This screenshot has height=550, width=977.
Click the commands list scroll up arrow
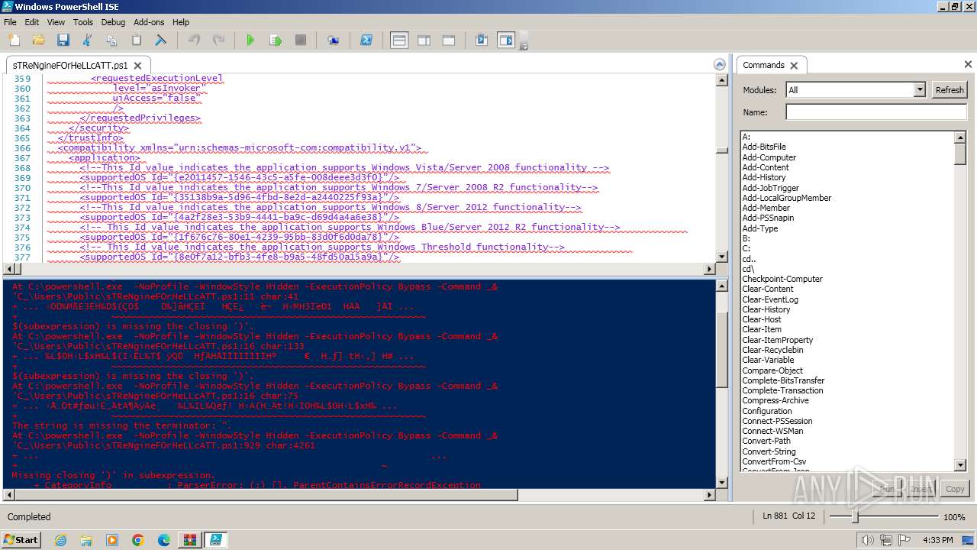pyautogui.click(x=960, y=137)
